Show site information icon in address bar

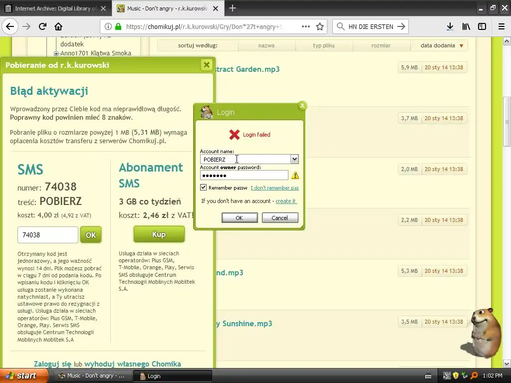(x=108, y=26)
